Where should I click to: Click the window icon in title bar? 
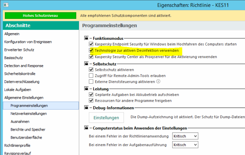[6, 5]
